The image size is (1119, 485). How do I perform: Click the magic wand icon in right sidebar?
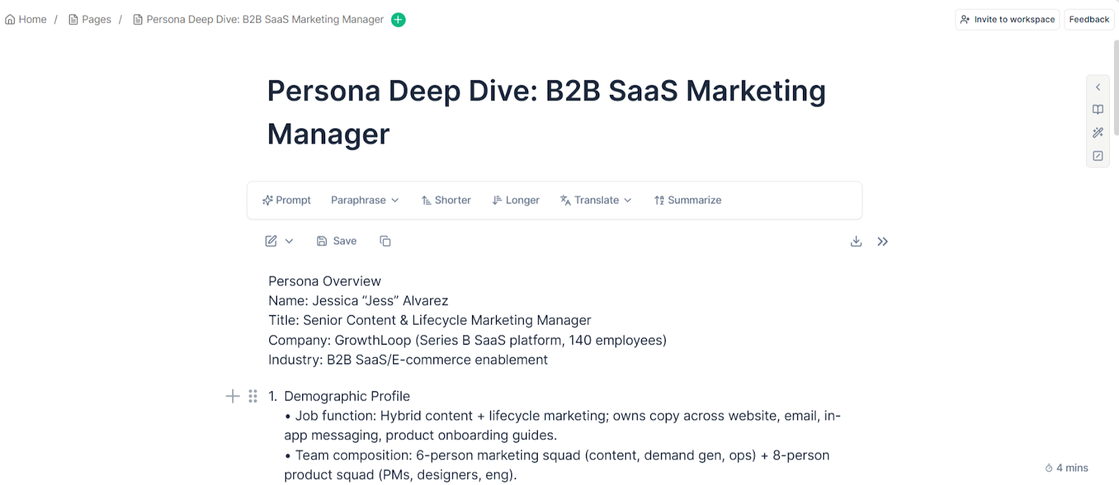tap(1098, 133)
